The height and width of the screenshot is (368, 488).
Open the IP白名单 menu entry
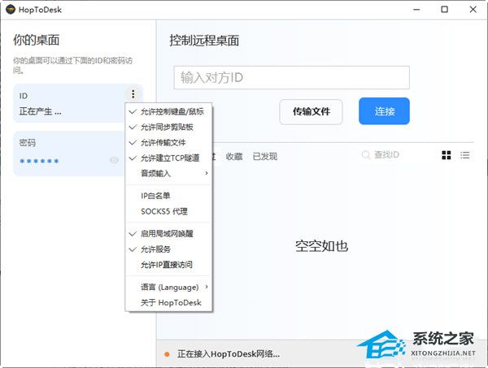(168, 196)
